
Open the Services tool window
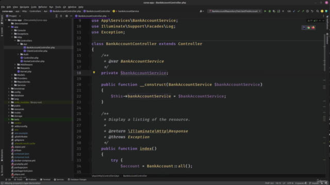[59, 179]
